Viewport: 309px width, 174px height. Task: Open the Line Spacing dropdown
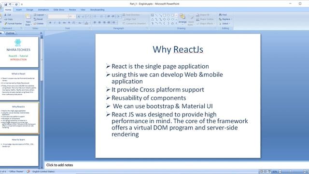[118, 16]
